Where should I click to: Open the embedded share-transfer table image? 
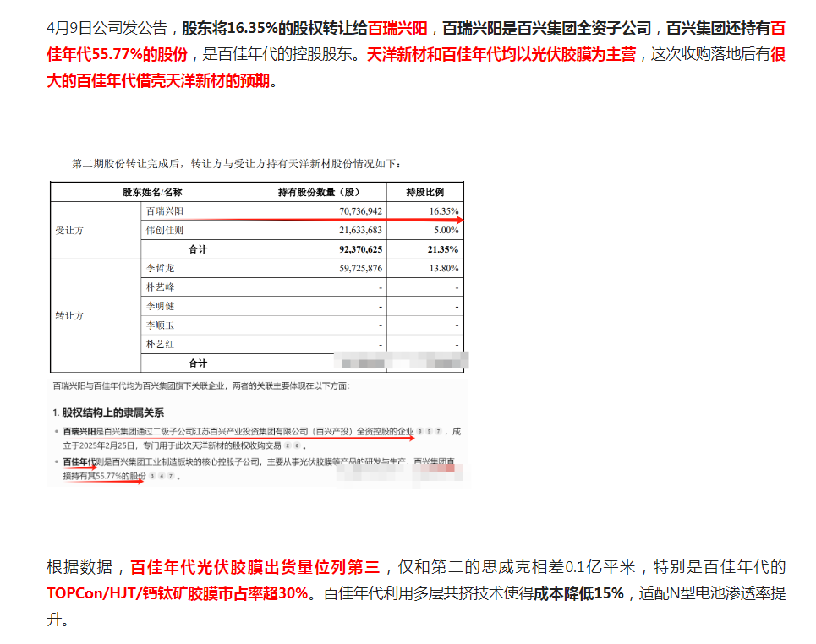257,276
